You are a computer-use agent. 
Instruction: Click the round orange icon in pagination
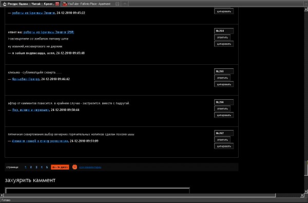point(74,167)
